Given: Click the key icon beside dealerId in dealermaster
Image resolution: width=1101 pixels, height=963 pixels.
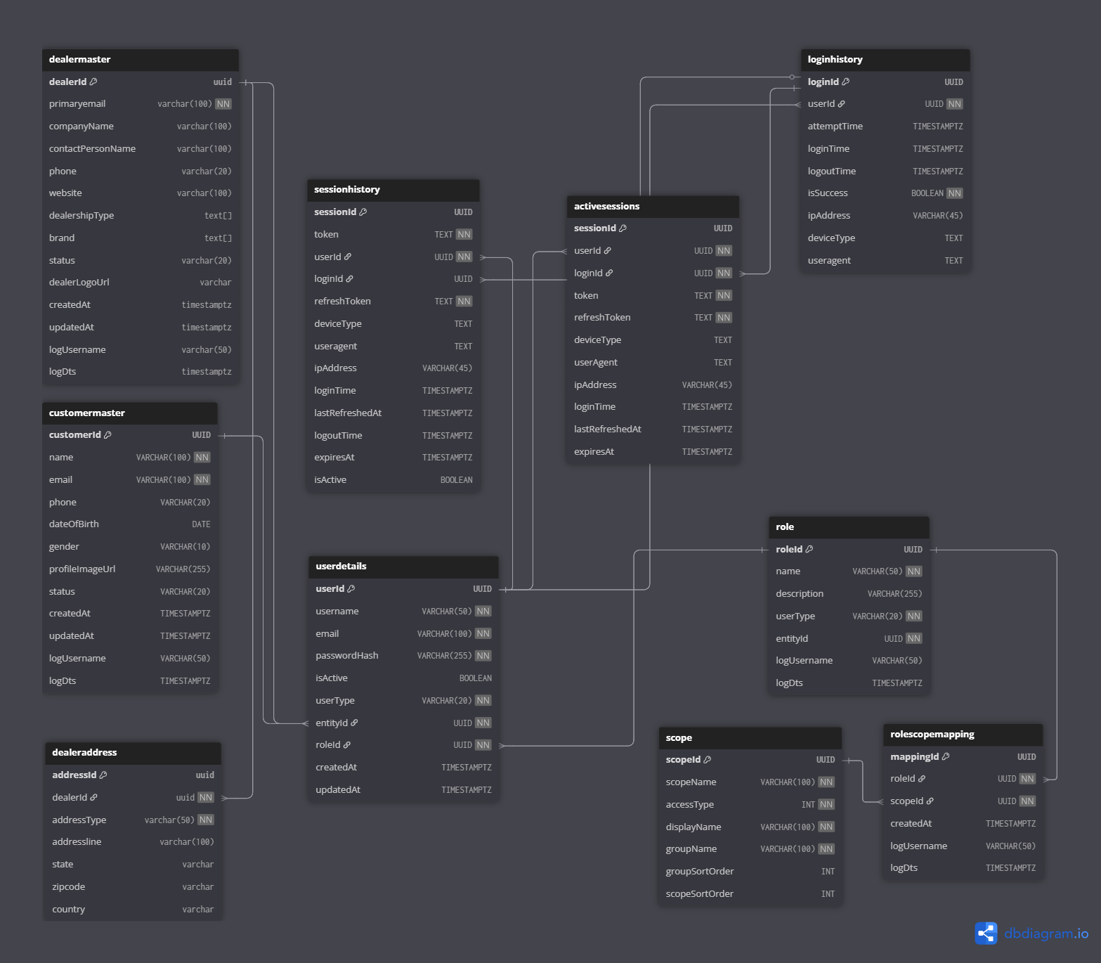Looking at the screenshot, I should point(93,82).
